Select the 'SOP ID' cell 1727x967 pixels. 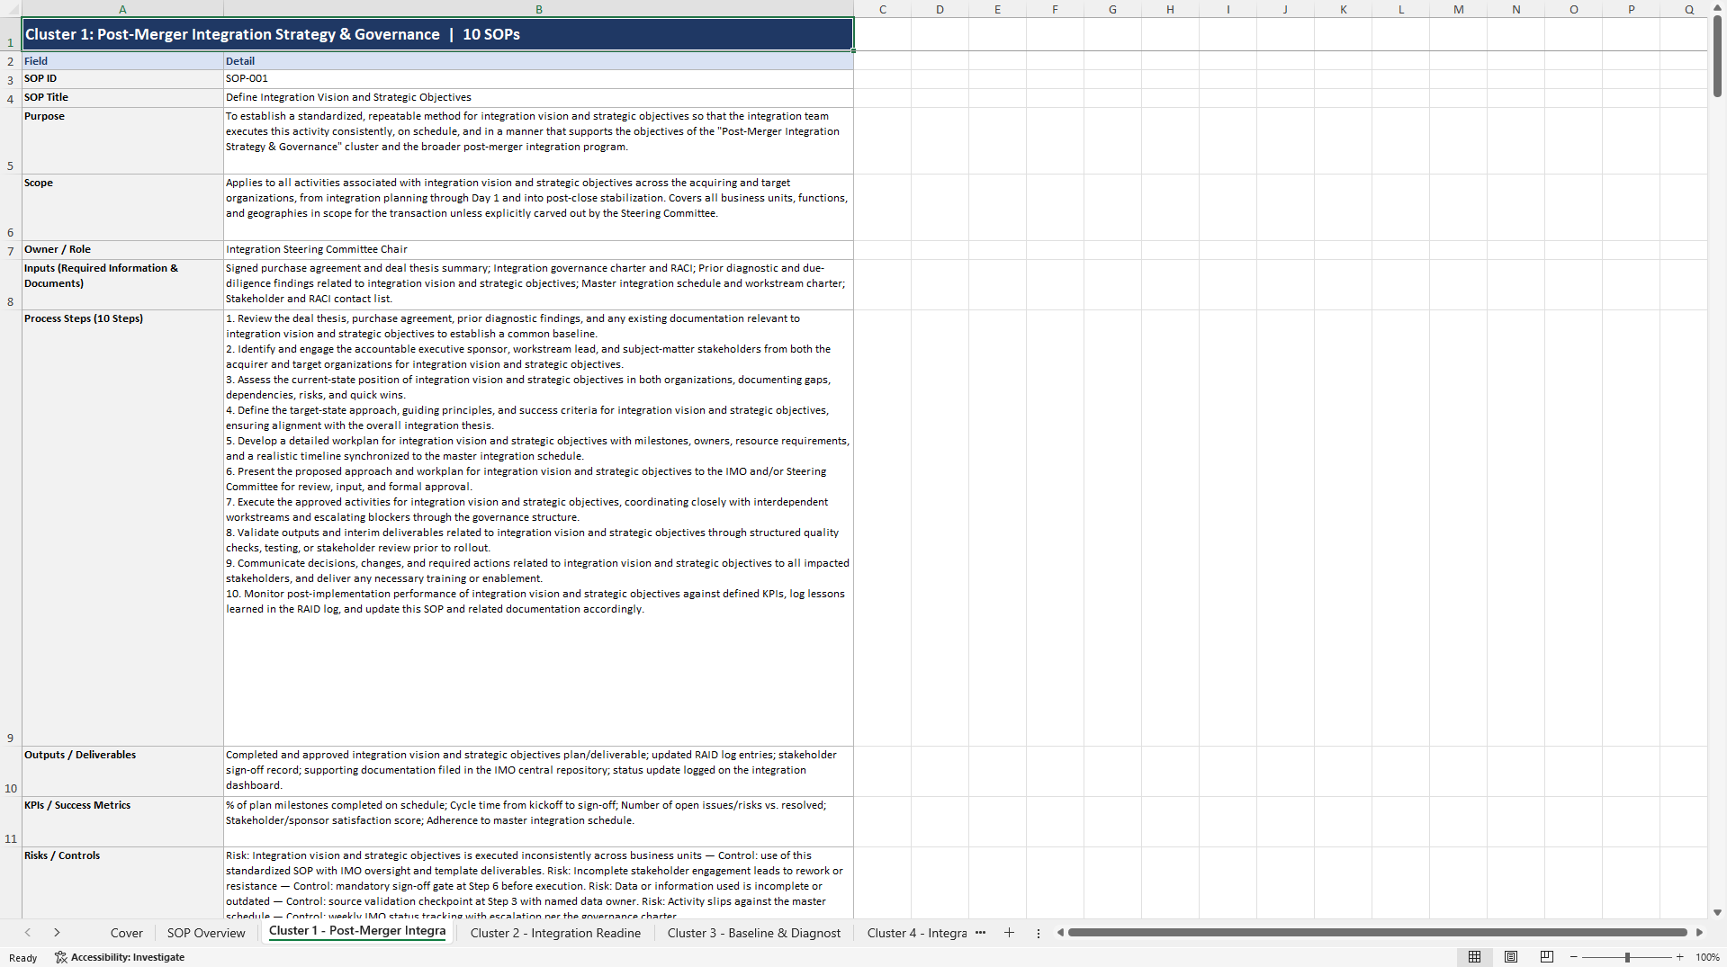[122, 79]
